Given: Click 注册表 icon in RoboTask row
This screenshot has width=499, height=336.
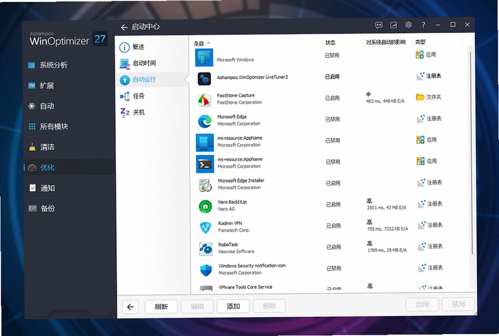Looking at the screenshot, I should point(422,247).
